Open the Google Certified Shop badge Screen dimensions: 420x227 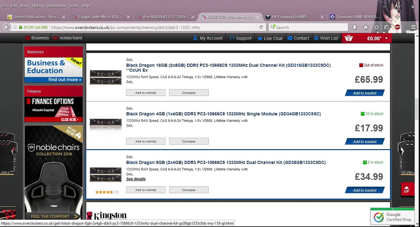coord(392,216)
